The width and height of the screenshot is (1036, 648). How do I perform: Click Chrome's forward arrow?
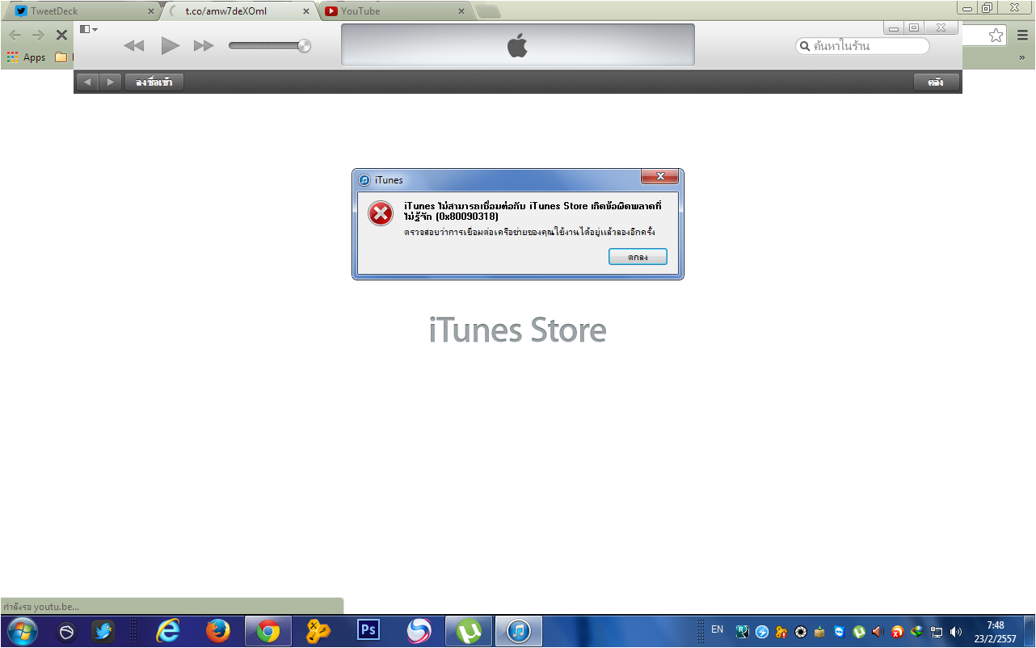(38, 35)
